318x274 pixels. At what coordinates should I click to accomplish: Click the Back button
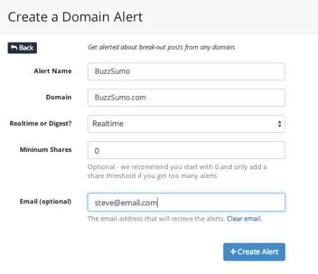pos(22,48)
